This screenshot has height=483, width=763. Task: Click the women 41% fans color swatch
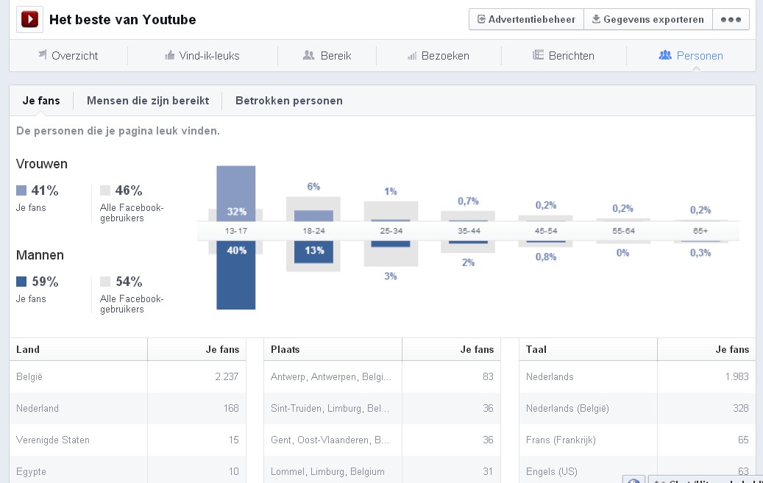(21, 190)
